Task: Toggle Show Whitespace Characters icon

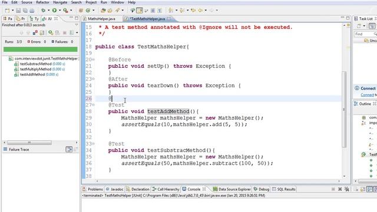Action: [x=160, y=11]
